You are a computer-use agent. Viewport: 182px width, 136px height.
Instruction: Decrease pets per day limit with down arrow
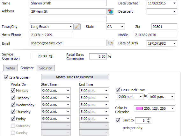click(x=148, y=122)
